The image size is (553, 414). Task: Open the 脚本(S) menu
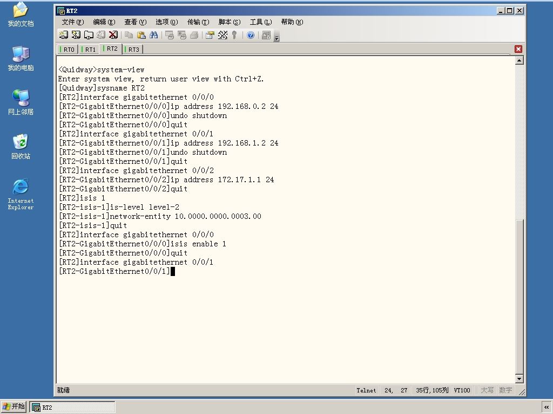pyautogui.click(x=230, y=22)
